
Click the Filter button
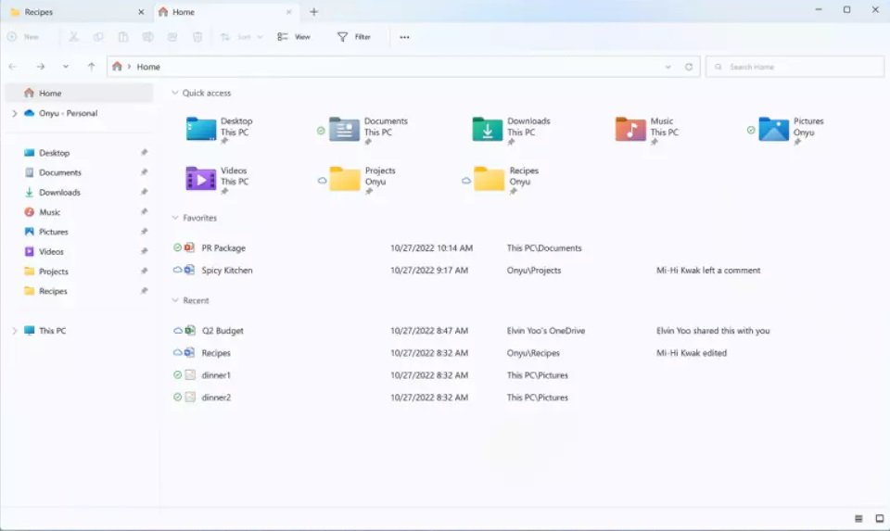point(353,37)
